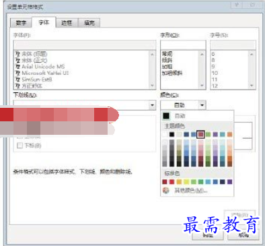Pick the purple standard color swatch

pos(230,182)
